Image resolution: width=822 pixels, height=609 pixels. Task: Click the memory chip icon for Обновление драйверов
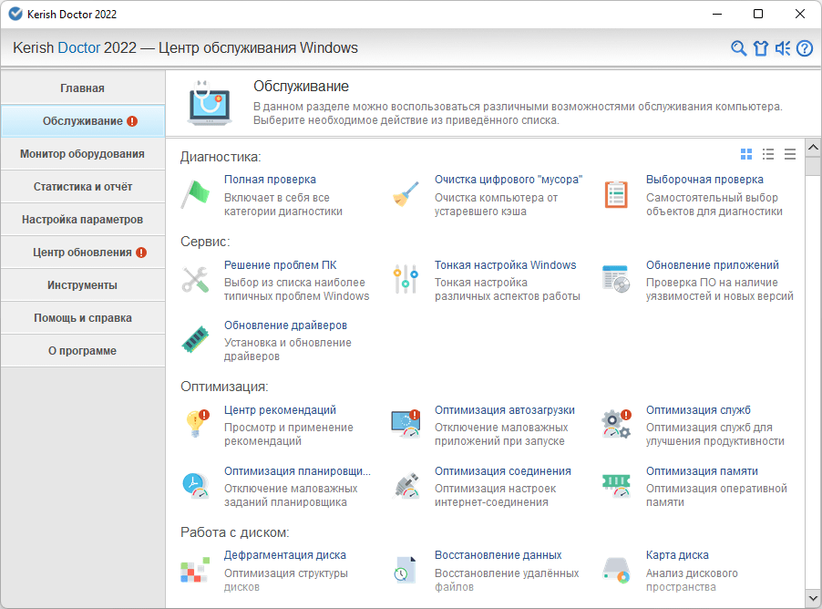click(196, 339)
